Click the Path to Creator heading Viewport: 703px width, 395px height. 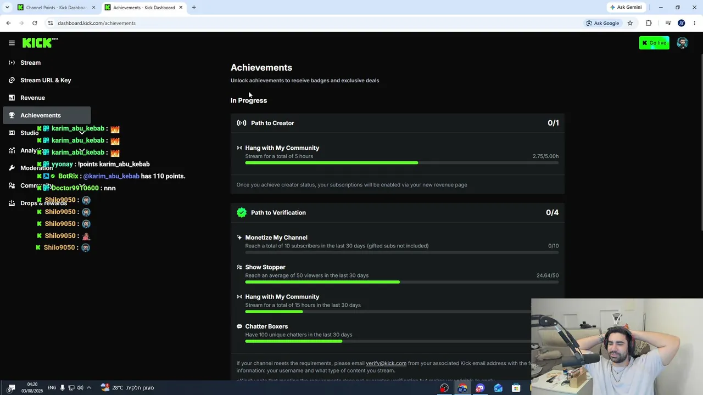pyautogui.click(x=272, y=123)
